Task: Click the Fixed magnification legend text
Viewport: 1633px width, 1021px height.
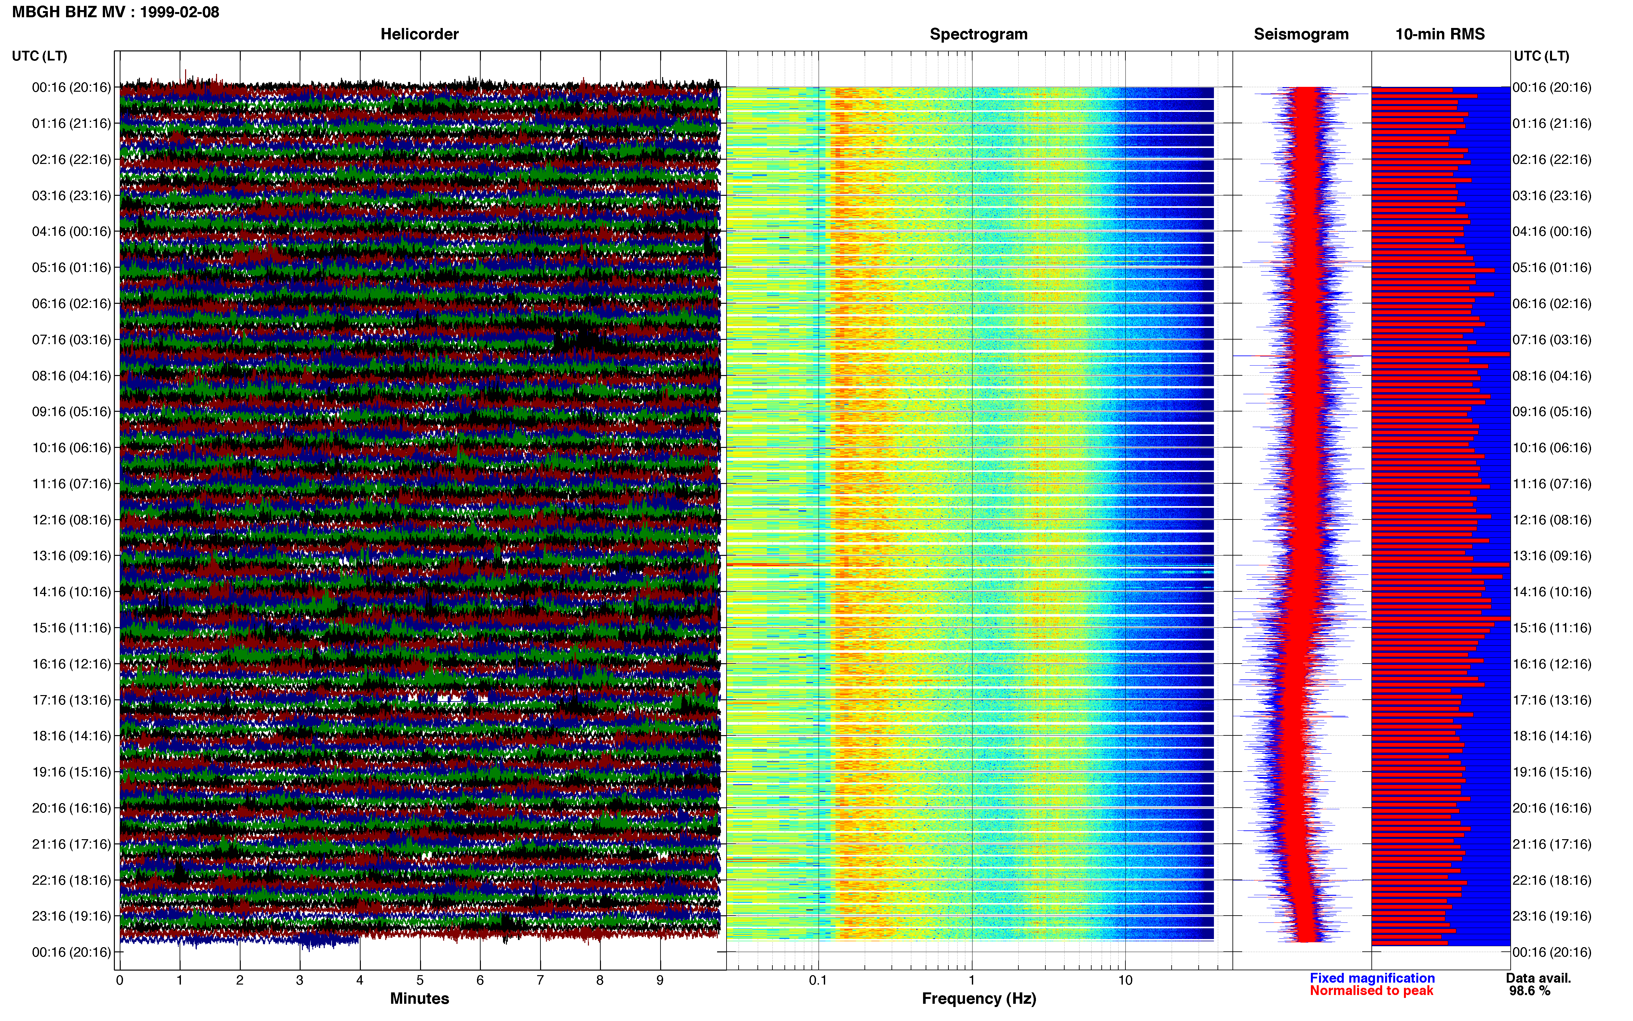Action: pyautogui.click(x=1372, y=978)
